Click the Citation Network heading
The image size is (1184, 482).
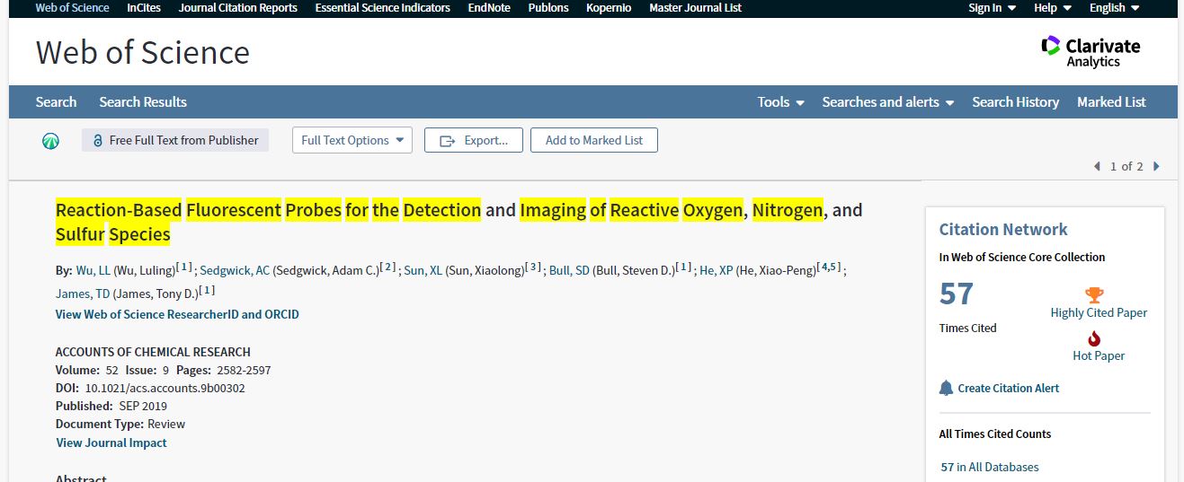pyautogui.click(x=1003, y=229)
